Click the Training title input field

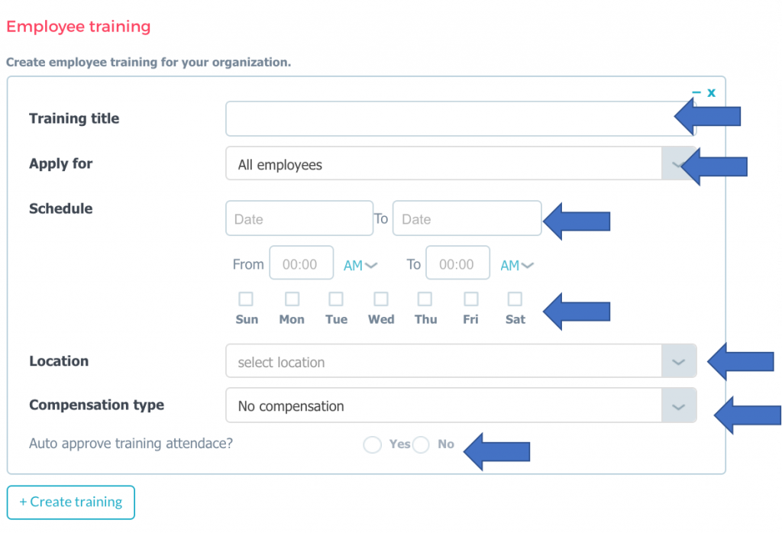tap(458, 118)
